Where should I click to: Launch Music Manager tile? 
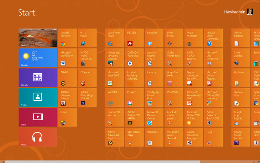click(x=194, y=38)
